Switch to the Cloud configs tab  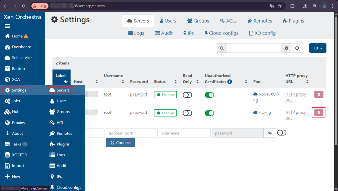pos(221,33)
